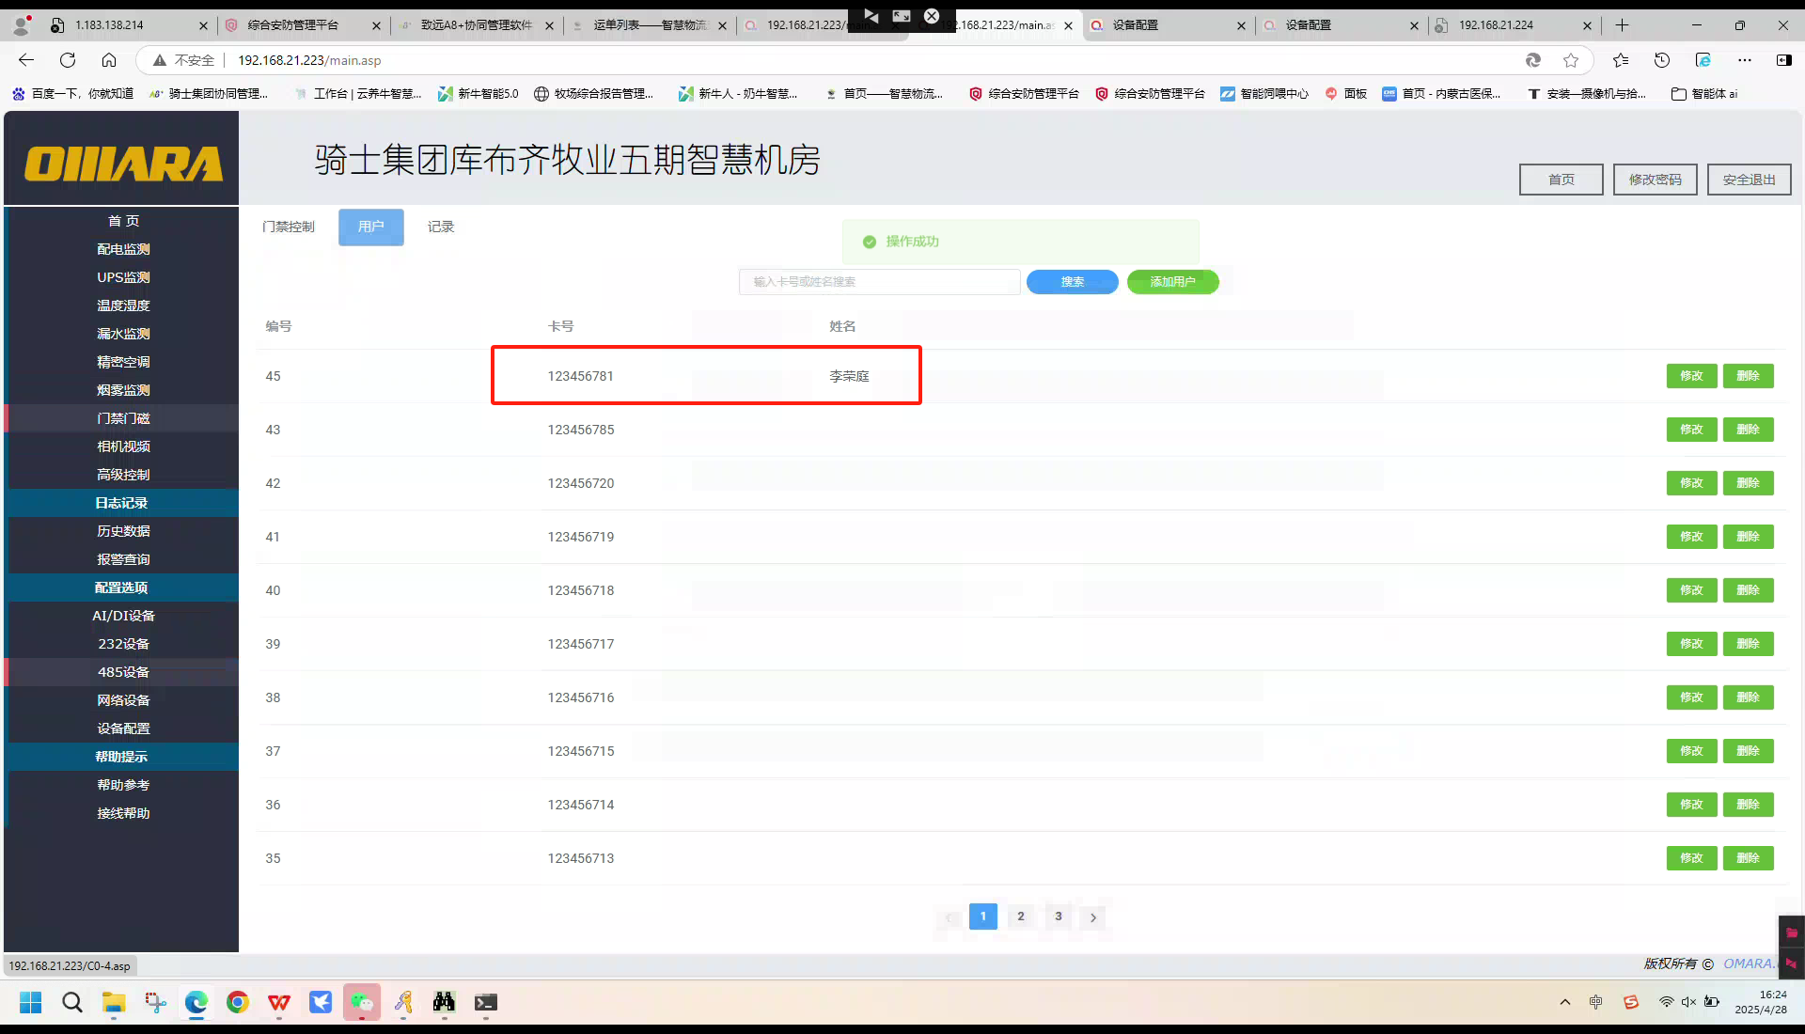The width and height of the screenshot is (1805, 1034).
Task: Open 相机视频 sidebar item
Action: tap(123, 446)
